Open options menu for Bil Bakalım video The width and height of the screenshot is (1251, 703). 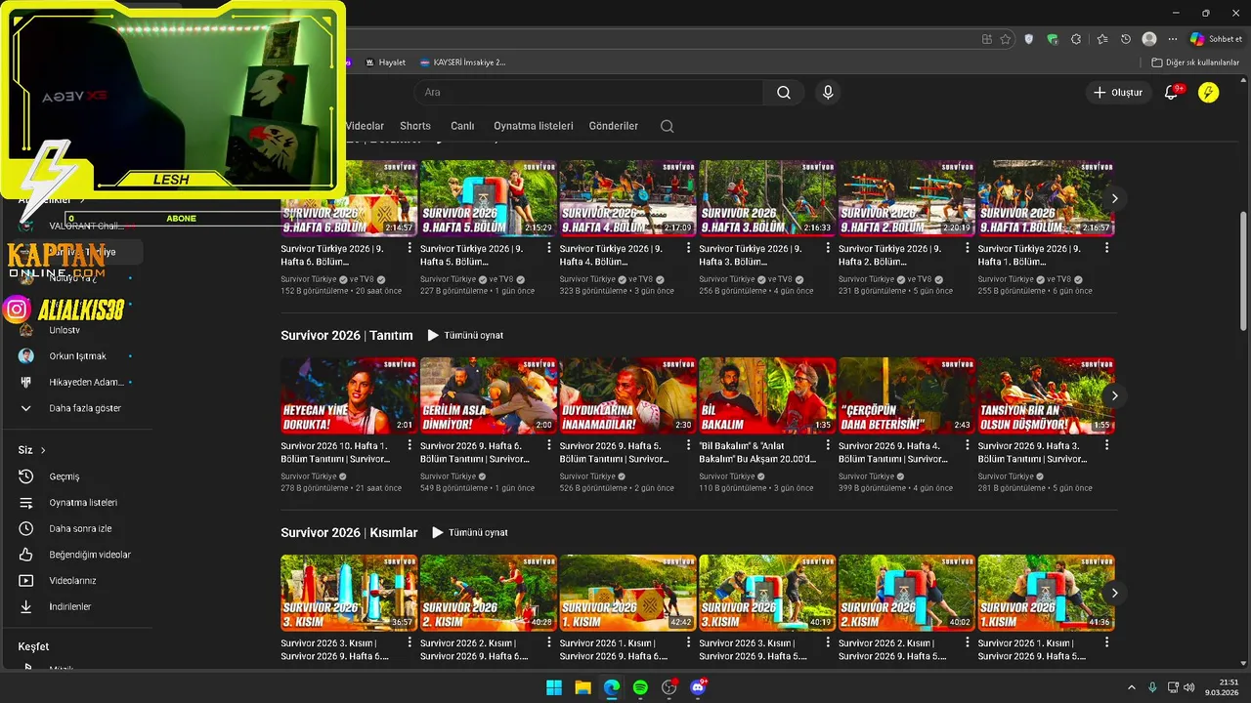[x=828, y=445]
